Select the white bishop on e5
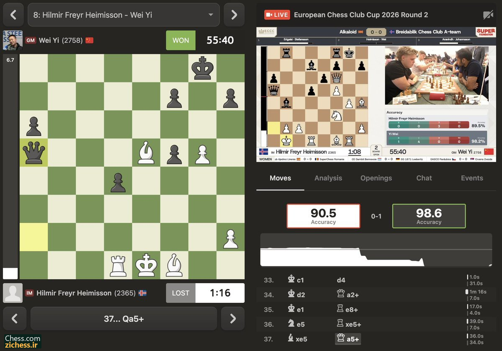502x351 pixels. click(146, 152)
